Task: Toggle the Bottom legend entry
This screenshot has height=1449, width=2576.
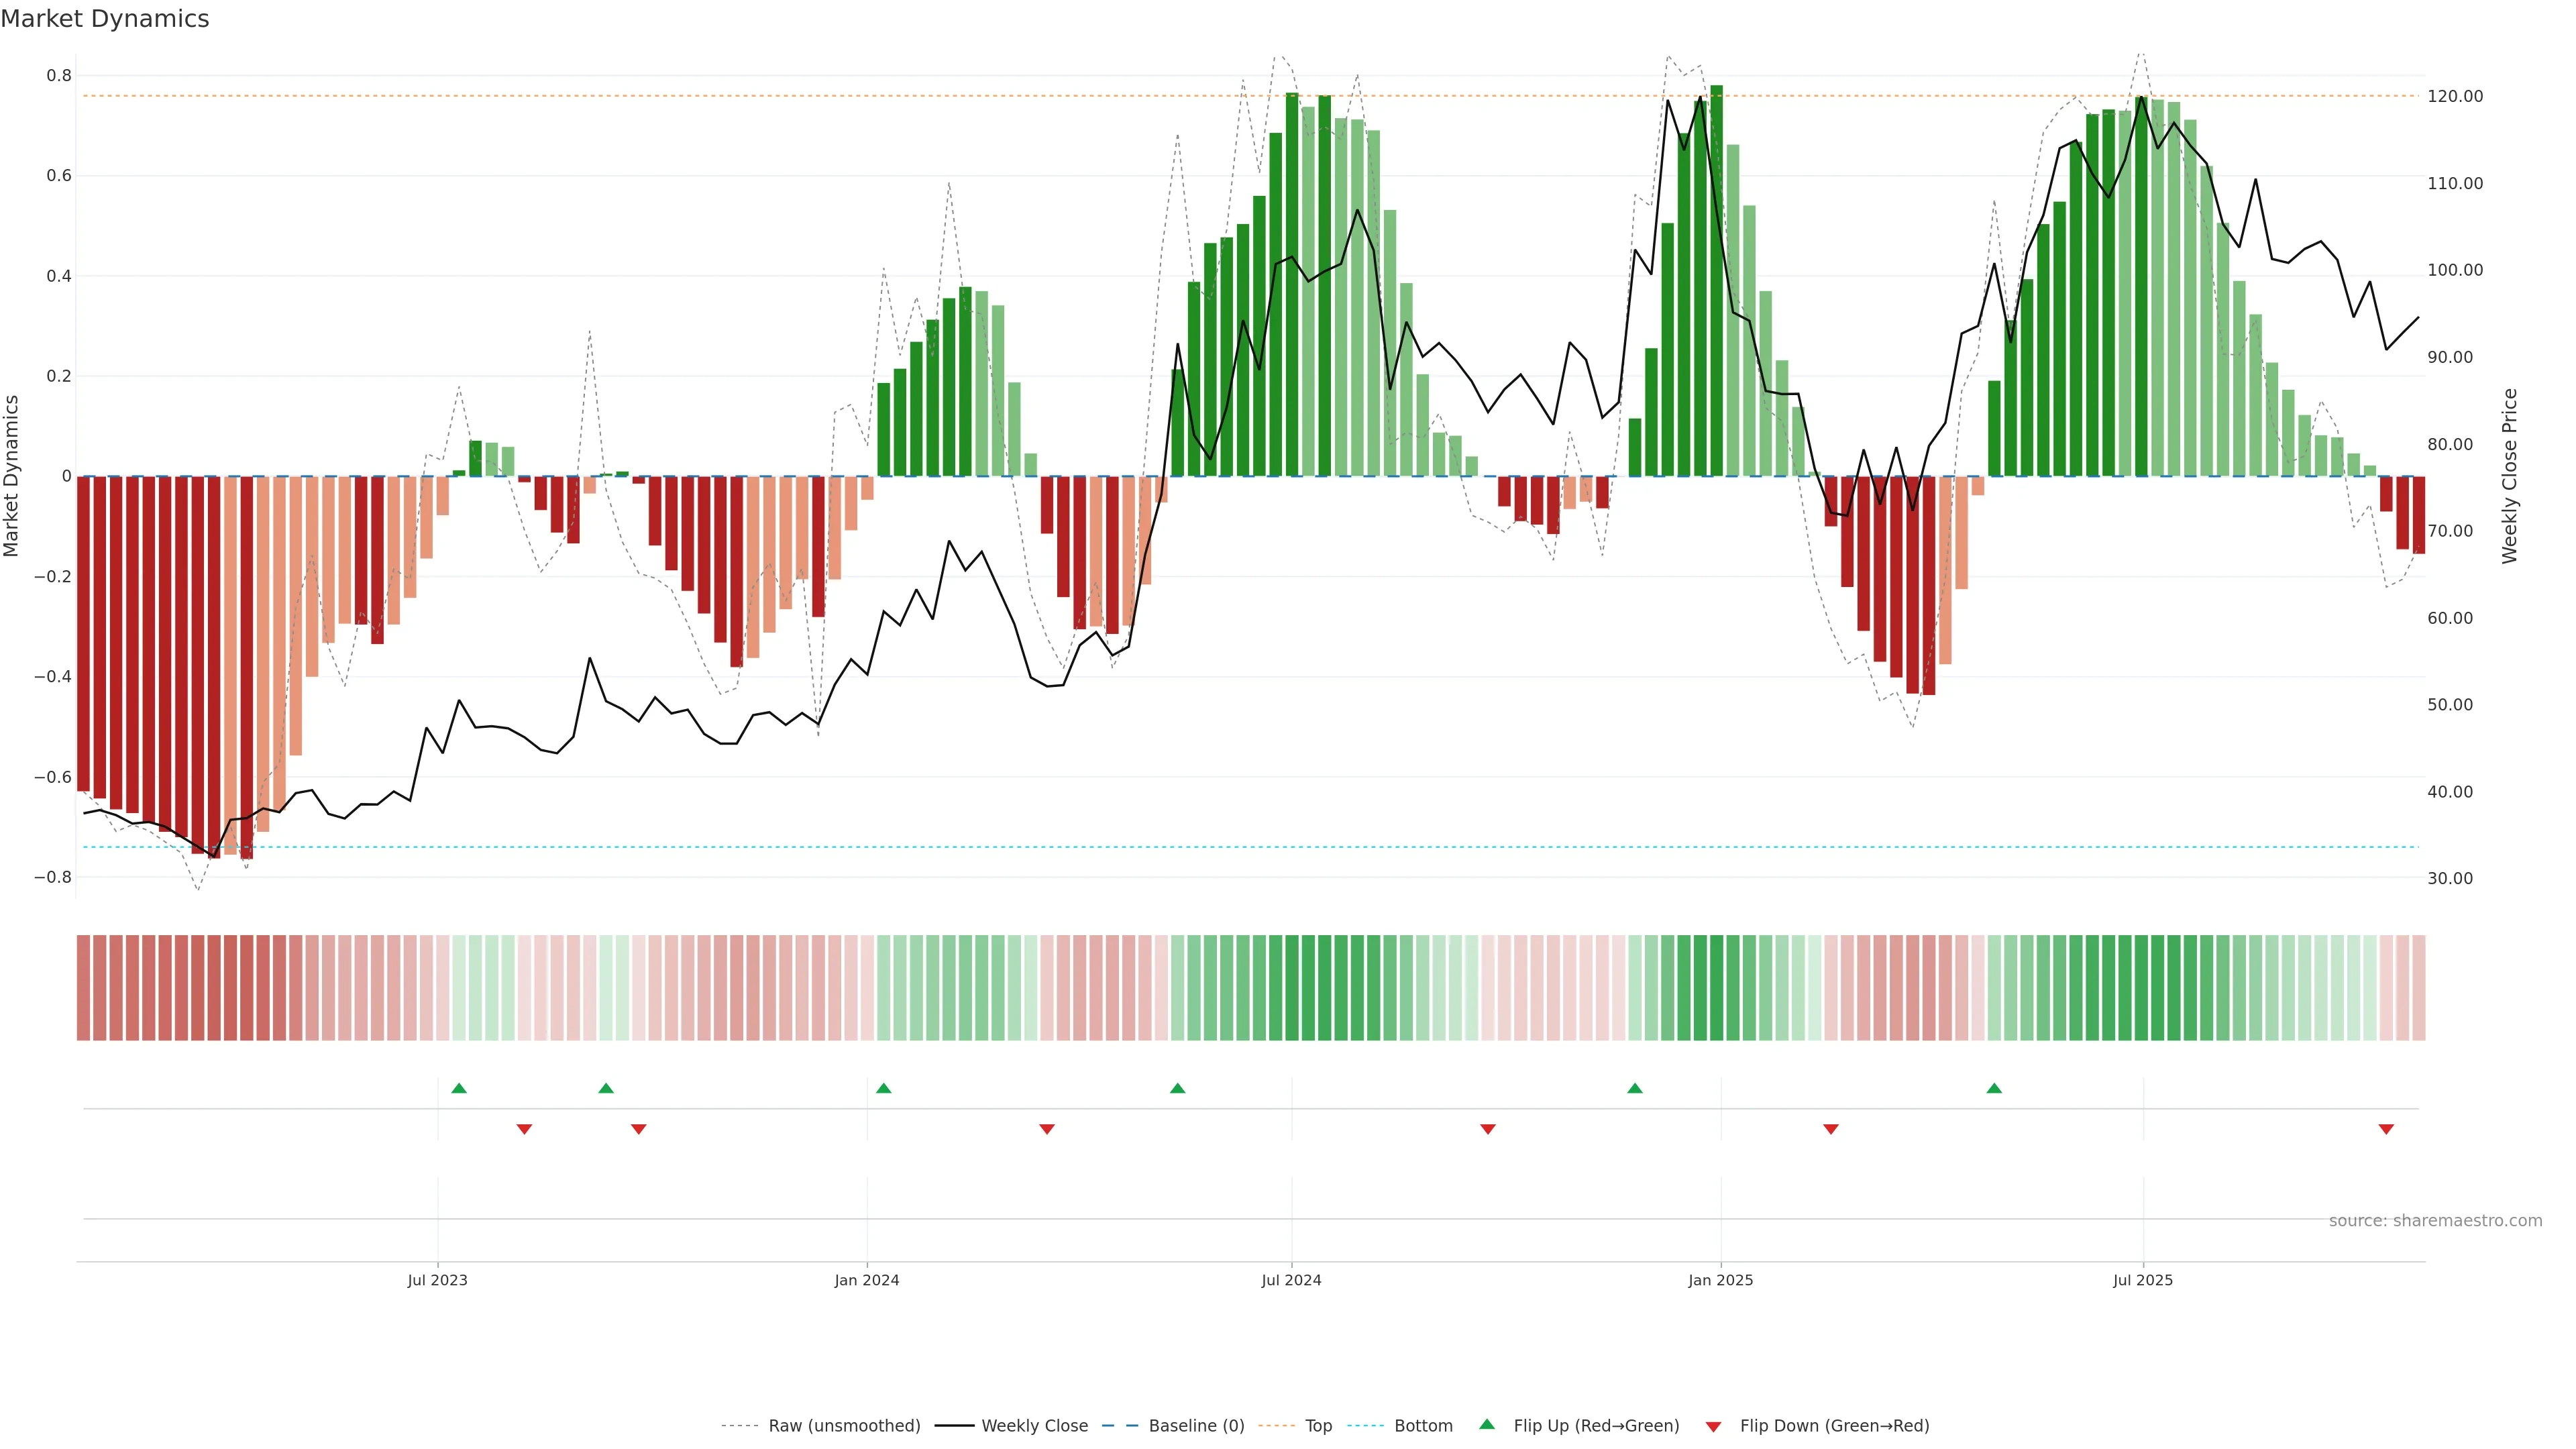Action: coord(1423,1426)
